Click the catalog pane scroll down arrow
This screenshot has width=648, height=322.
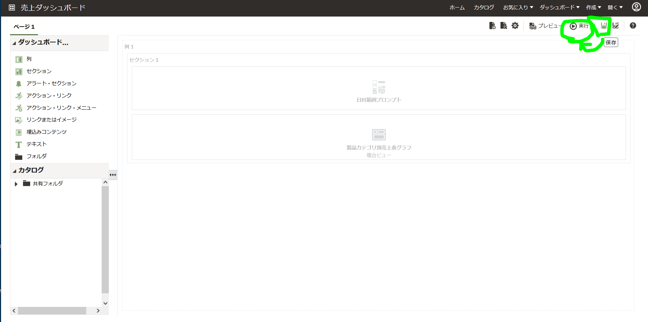click(105, 303)
